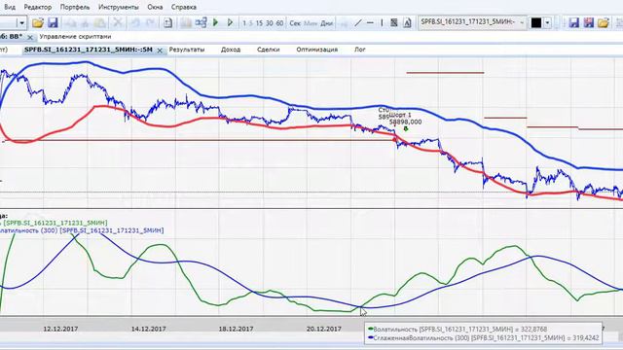Click the 58898,000 price label on chart

(x=405, y=122)
